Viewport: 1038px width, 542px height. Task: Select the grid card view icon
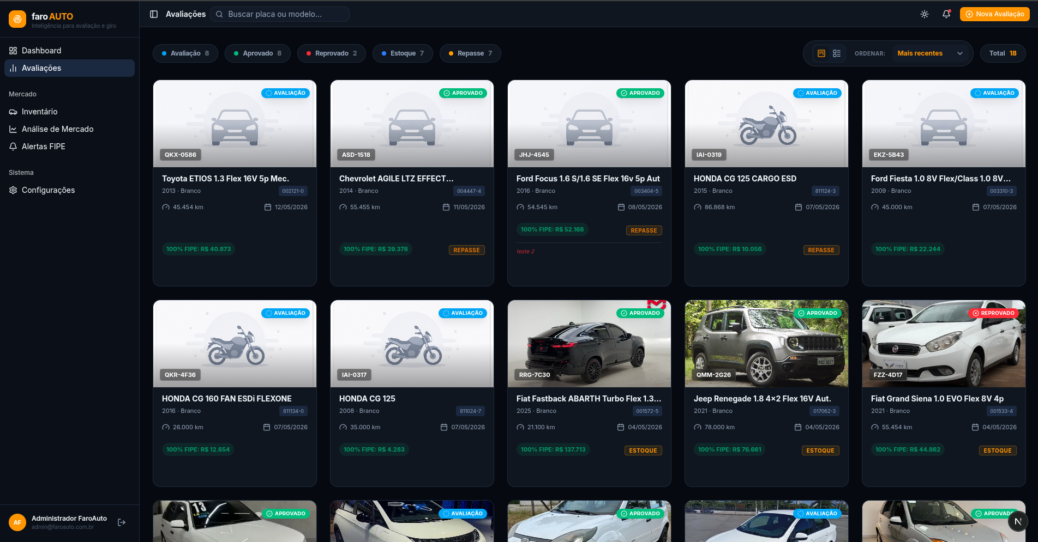pyautogui.click(x=821, y=53)
